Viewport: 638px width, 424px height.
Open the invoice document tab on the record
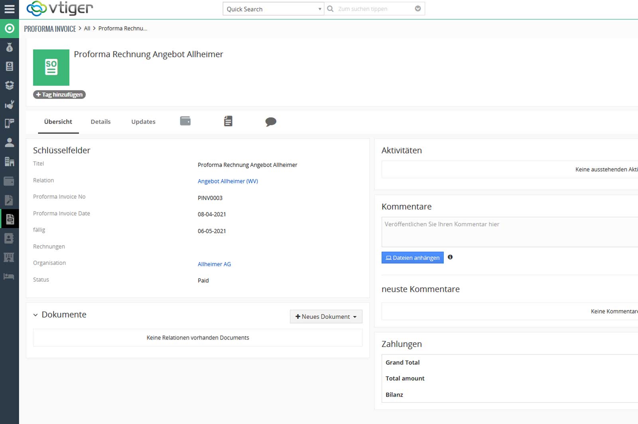click(x=228, y=121)
